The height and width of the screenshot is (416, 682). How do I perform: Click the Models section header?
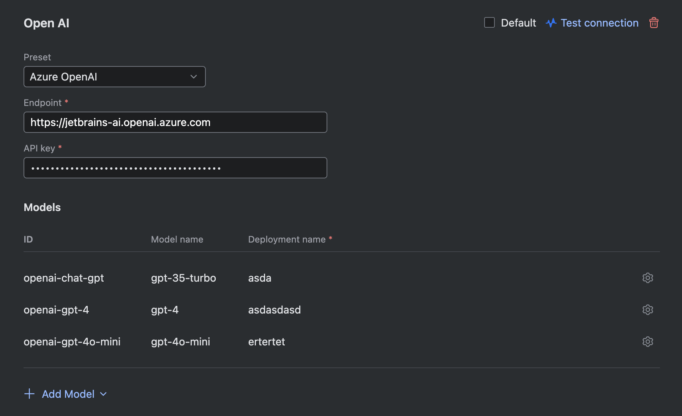pos(42,207)
